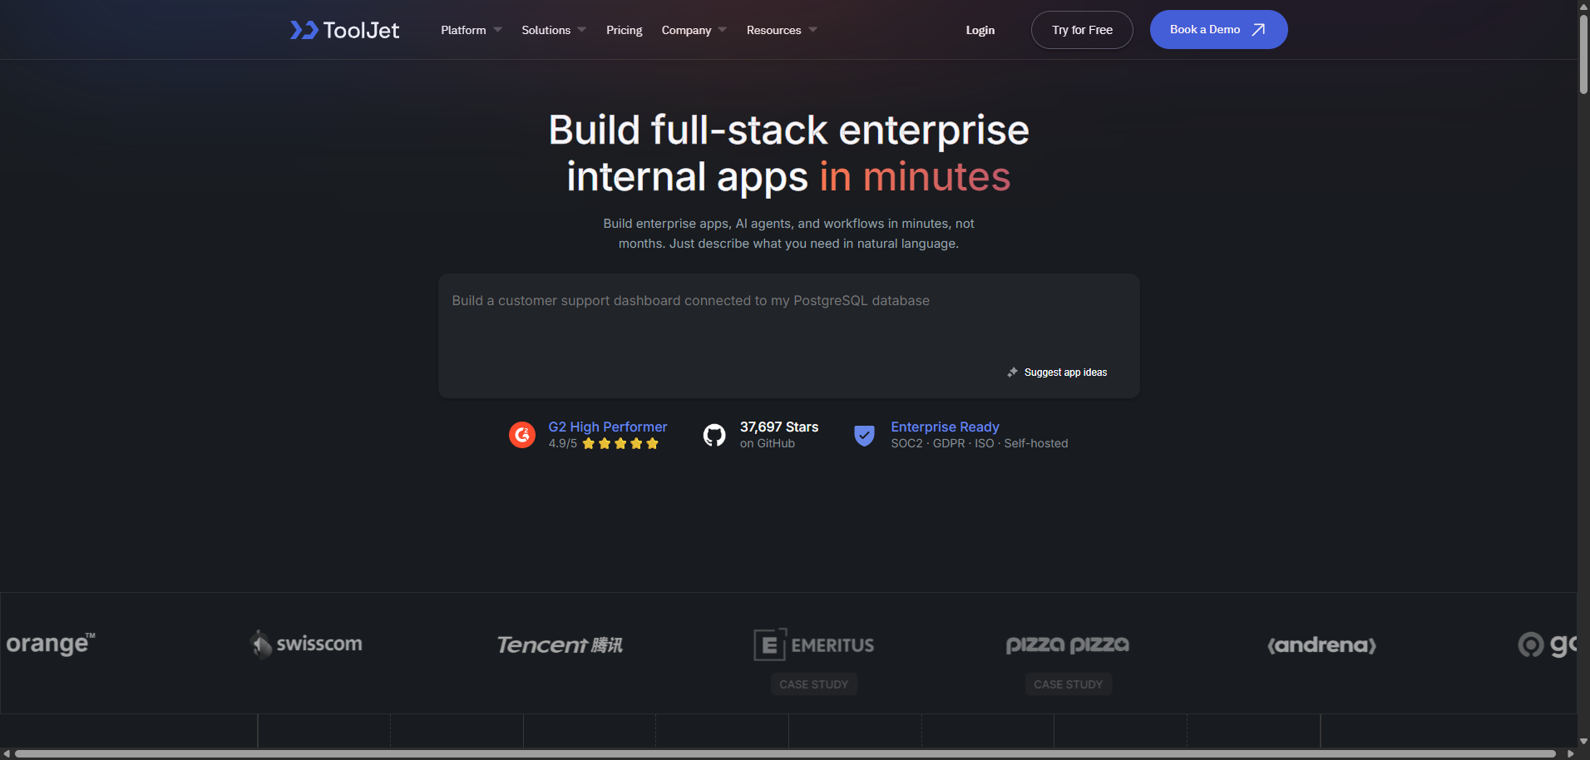Expand the Solutions dropdown menu
Screen dimensions: 1590x760
point(553,30)
